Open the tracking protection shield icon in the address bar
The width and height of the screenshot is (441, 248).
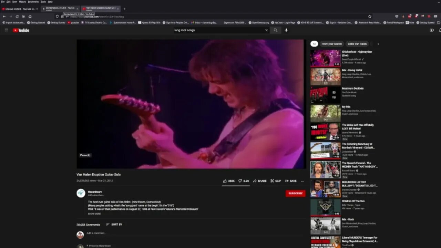tap(57, 17)
